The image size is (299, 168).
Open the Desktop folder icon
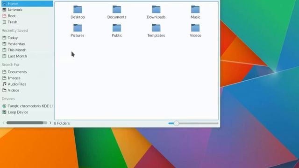[x=78, y=9]
